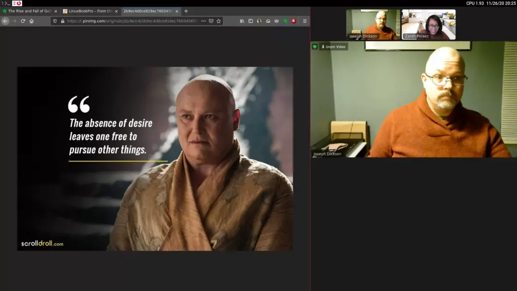
Task: Click the browser forward arrow
Action: pos(14,21)
